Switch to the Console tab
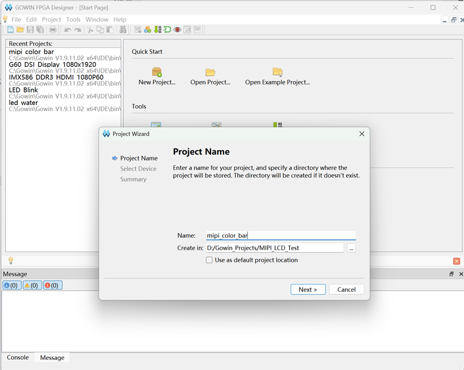464x370 pixels. tap(18, 357)
